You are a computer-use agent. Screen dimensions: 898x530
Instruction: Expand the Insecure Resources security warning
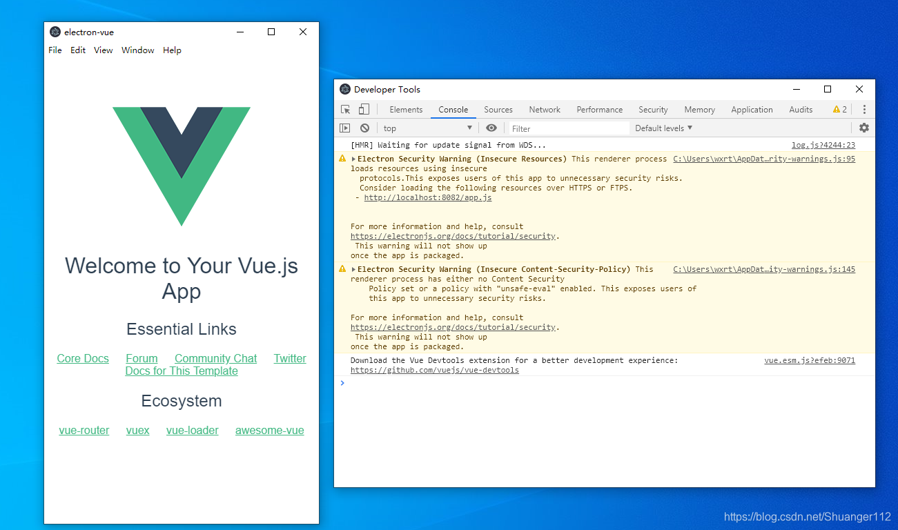352,158
